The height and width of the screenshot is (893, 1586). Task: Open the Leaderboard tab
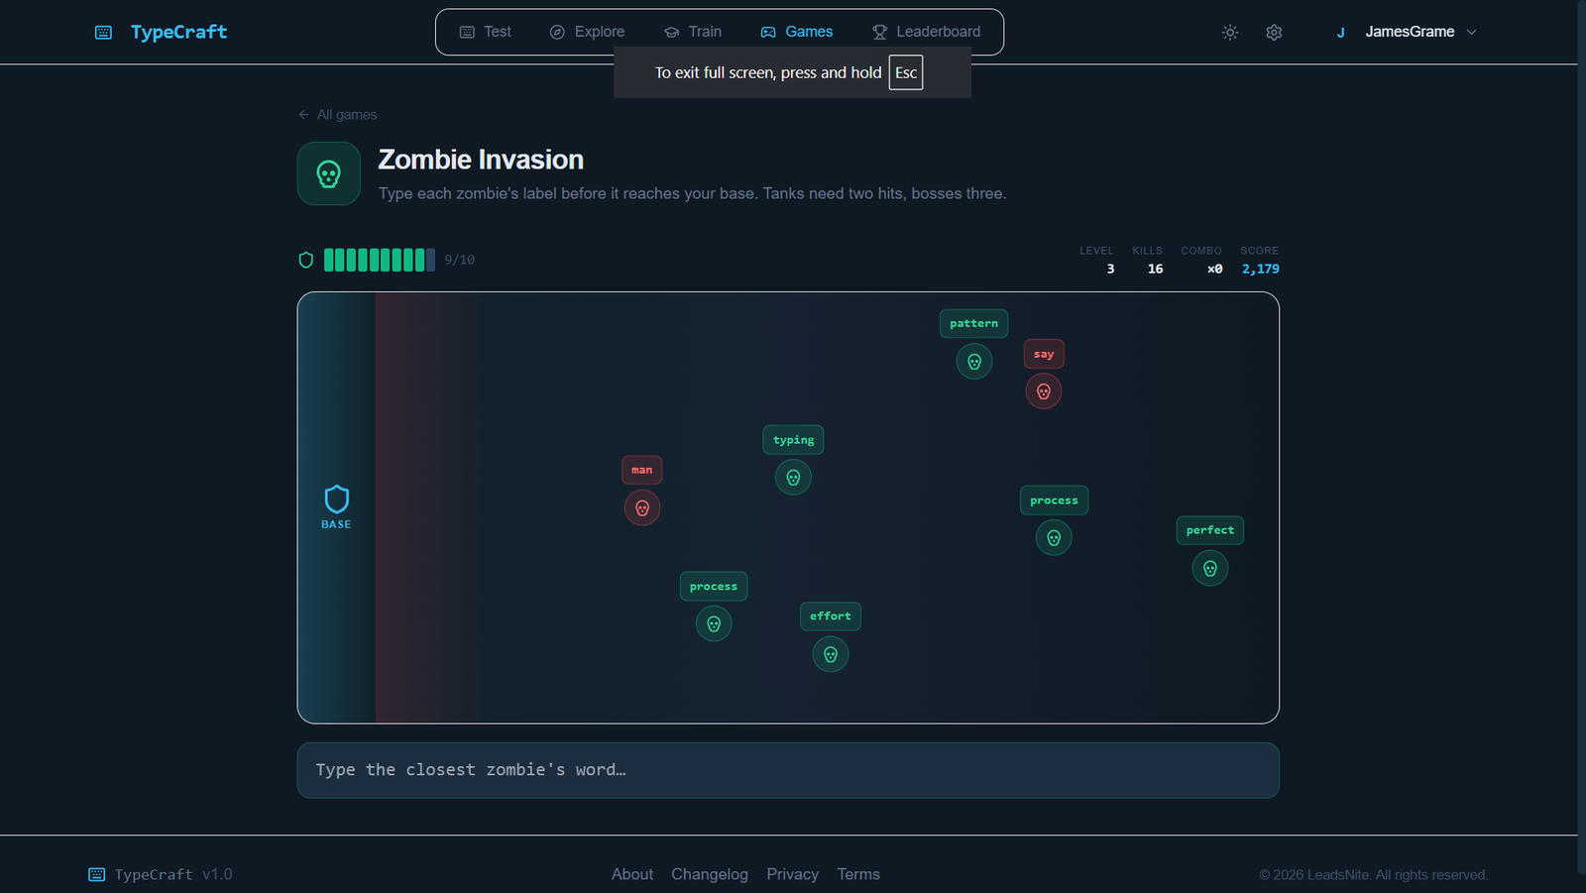point(926,32)
